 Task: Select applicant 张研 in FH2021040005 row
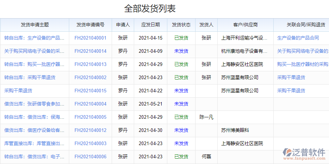123,117
